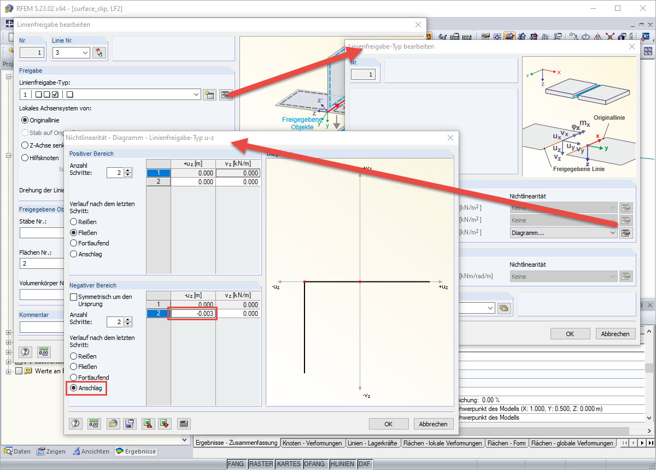This screenshot has height=470, width=656.
Task: Cancel Nichtlinearität dialog with Abbrechen
Action: pos(434,424)
